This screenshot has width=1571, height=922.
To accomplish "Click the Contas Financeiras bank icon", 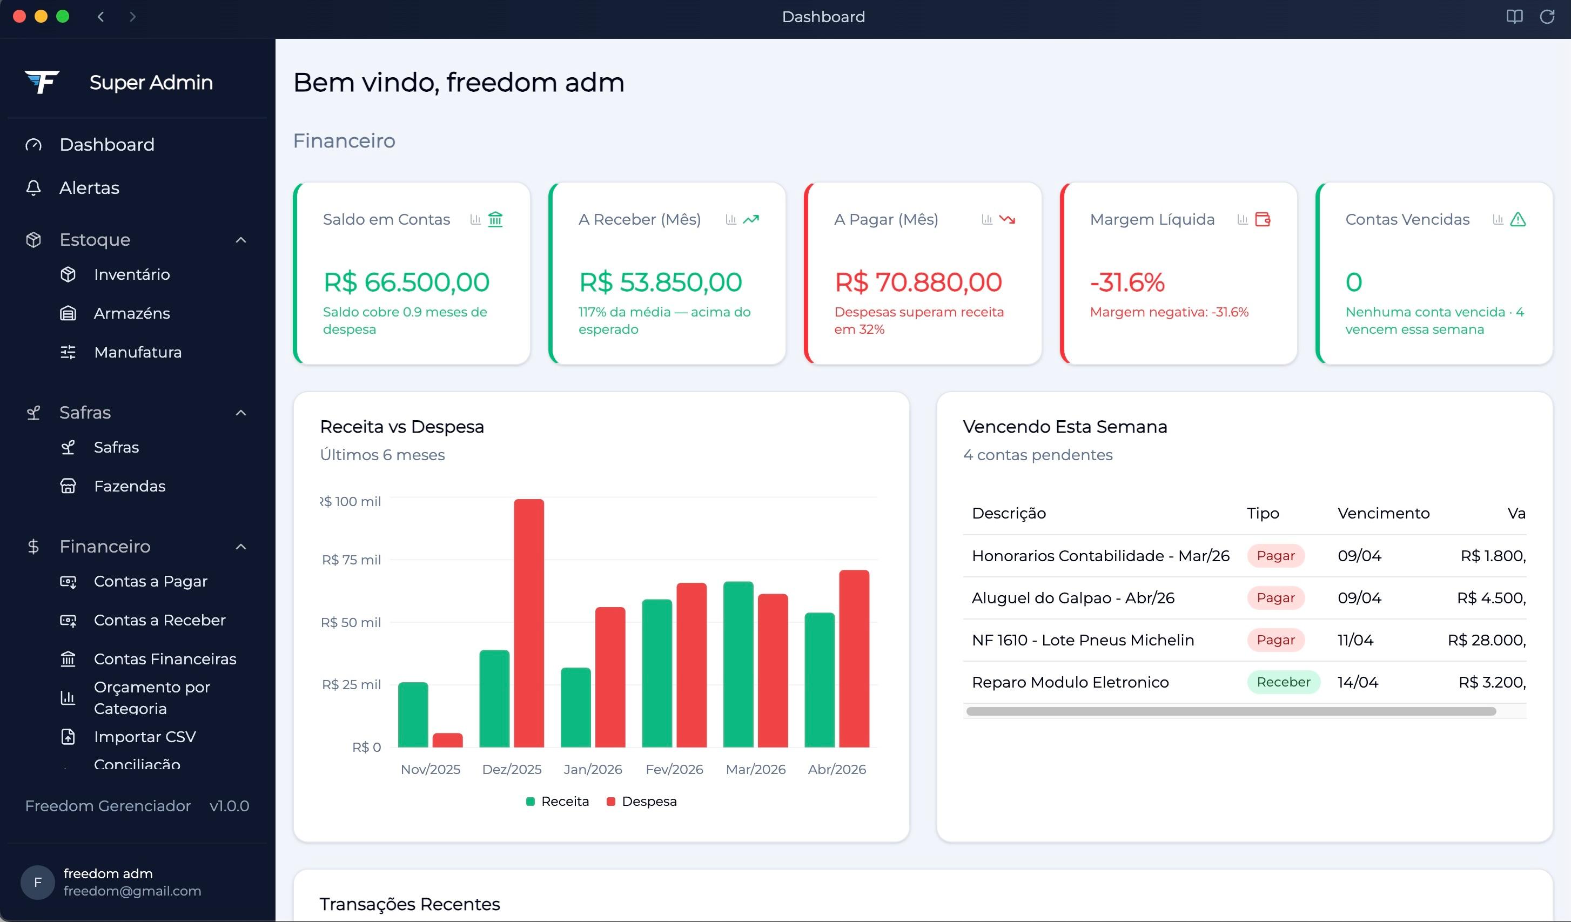I will (68, 659).
